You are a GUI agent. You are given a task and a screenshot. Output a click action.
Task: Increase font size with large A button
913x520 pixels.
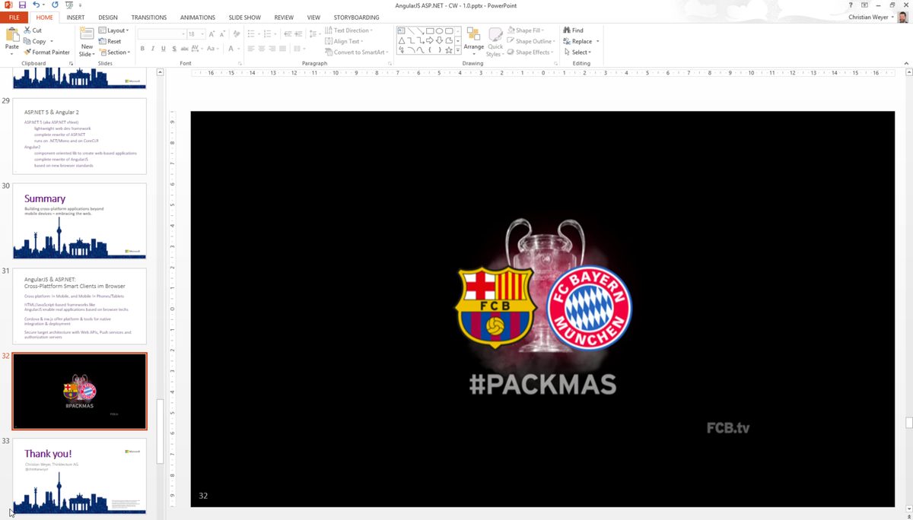coord(212,34)
